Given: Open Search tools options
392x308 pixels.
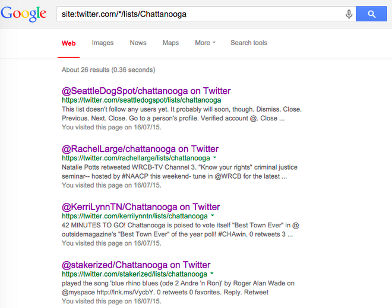Looking at the screenshot, I should tap(249, 43).
